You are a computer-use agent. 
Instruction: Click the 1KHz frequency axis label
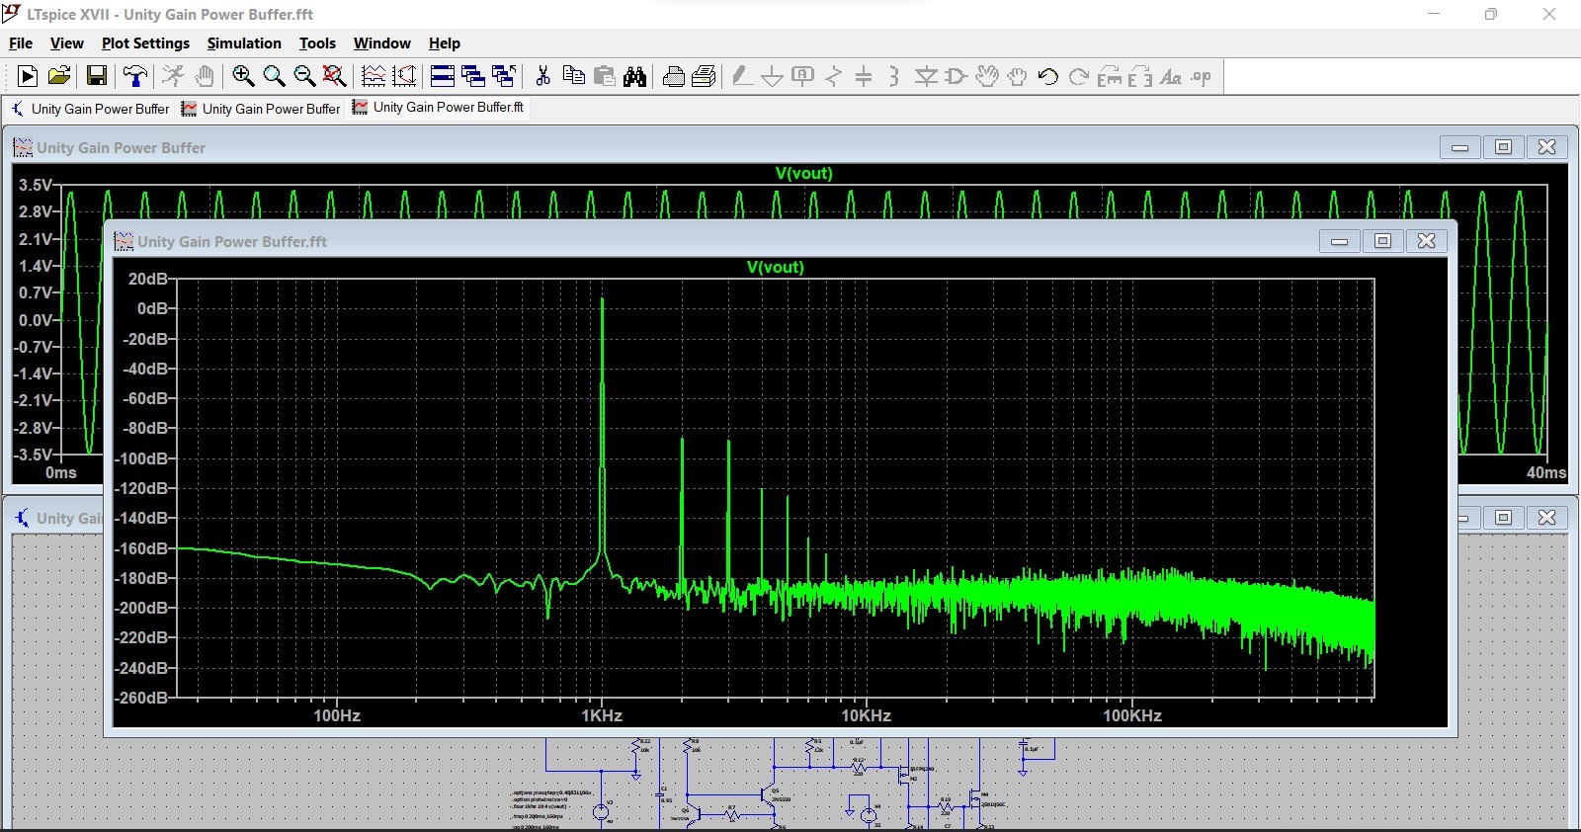(602, 715)
